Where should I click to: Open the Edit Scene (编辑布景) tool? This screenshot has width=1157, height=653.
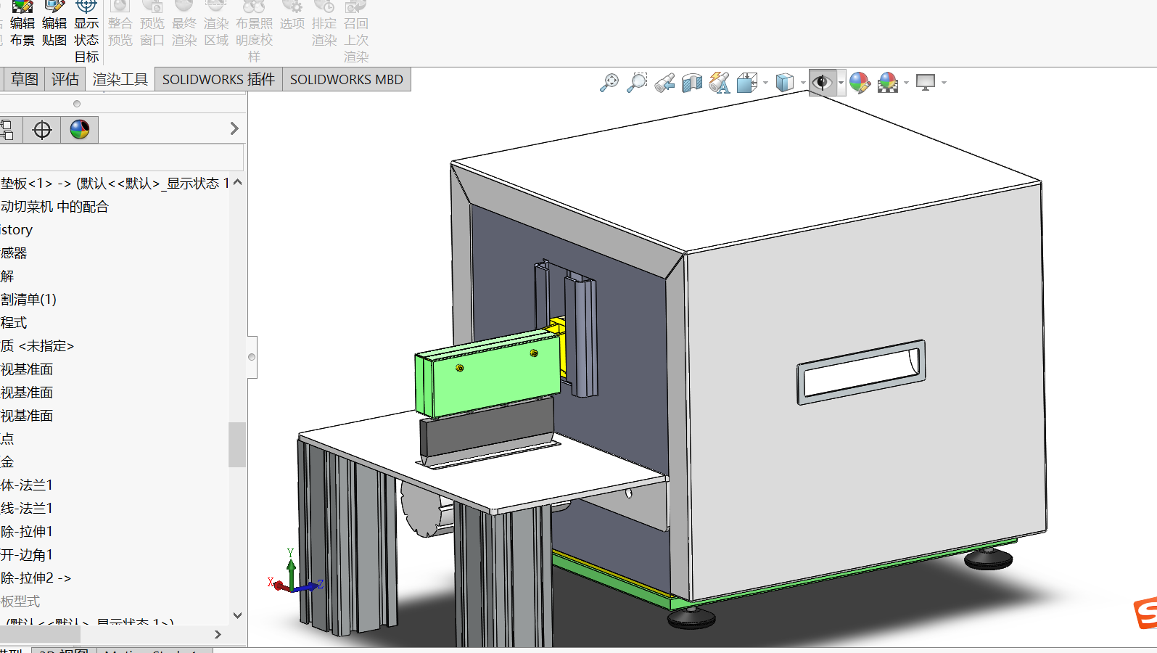click(22, 24)
